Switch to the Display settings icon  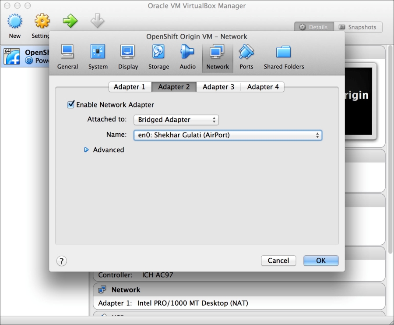(x=128, y=57)
